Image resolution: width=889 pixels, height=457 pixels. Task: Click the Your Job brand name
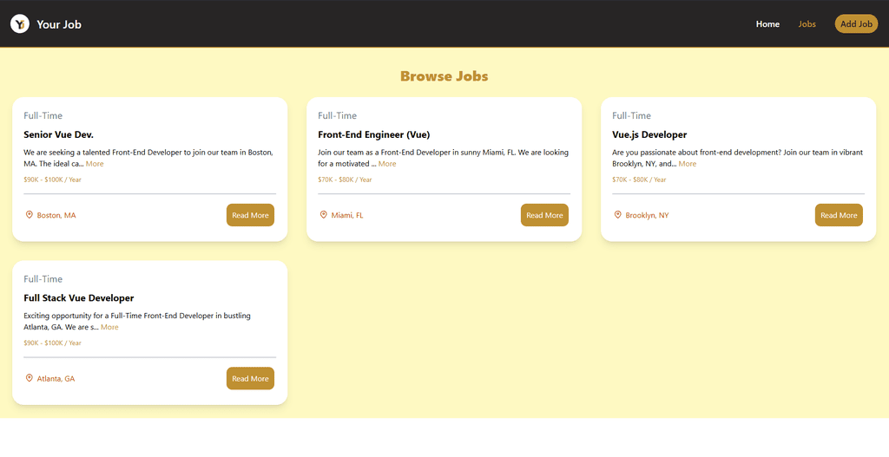point(59,24)
